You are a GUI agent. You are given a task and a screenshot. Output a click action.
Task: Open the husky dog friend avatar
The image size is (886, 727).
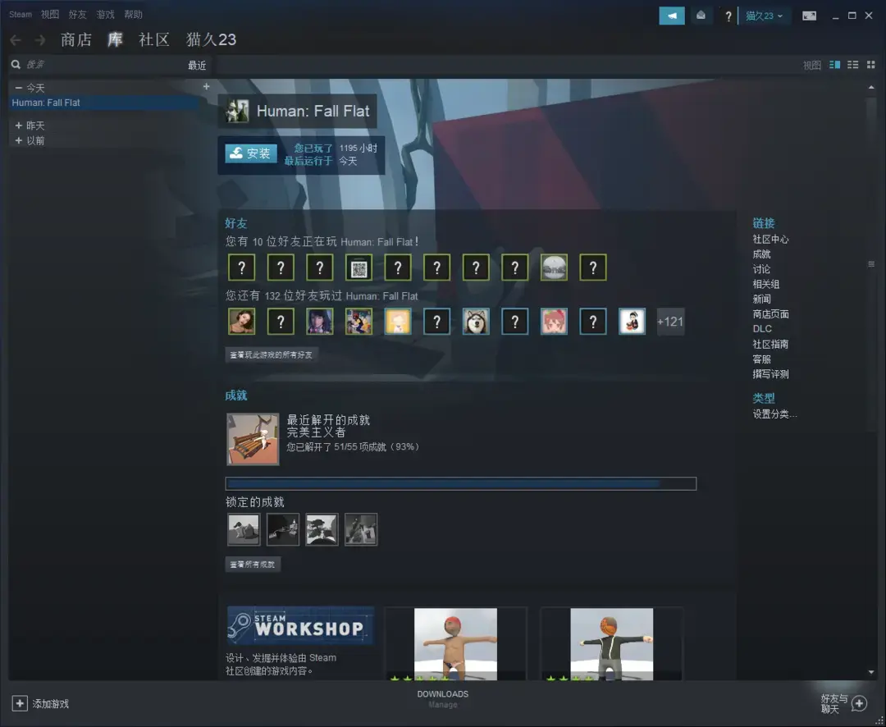click(x=476, y=322)
